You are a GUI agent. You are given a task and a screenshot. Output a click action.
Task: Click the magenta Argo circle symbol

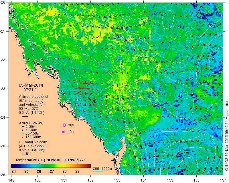click(x=64, y=125)
